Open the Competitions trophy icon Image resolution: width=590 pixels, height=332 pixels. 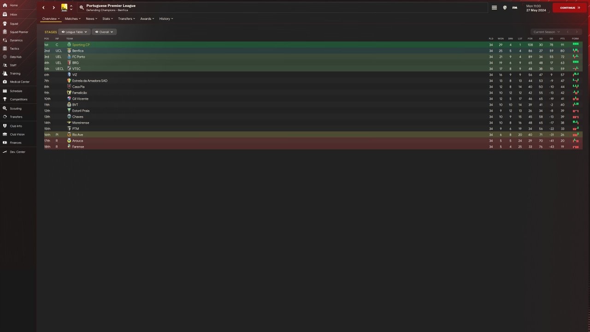click(5, 99)
